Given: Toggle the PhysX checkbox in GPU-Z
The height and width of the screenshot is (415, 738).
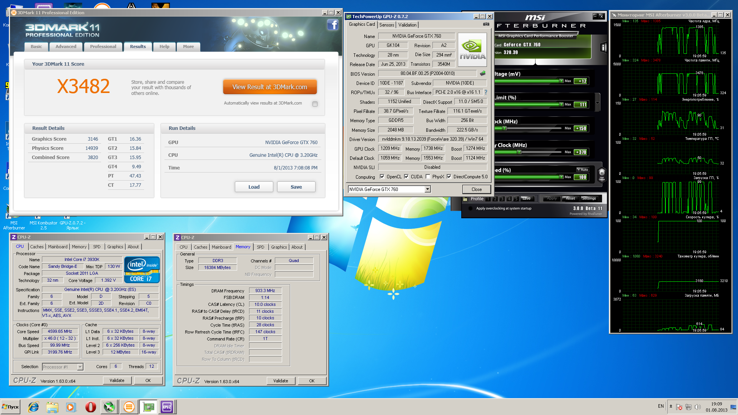Looking at the screenshot, I should point(428,177).
